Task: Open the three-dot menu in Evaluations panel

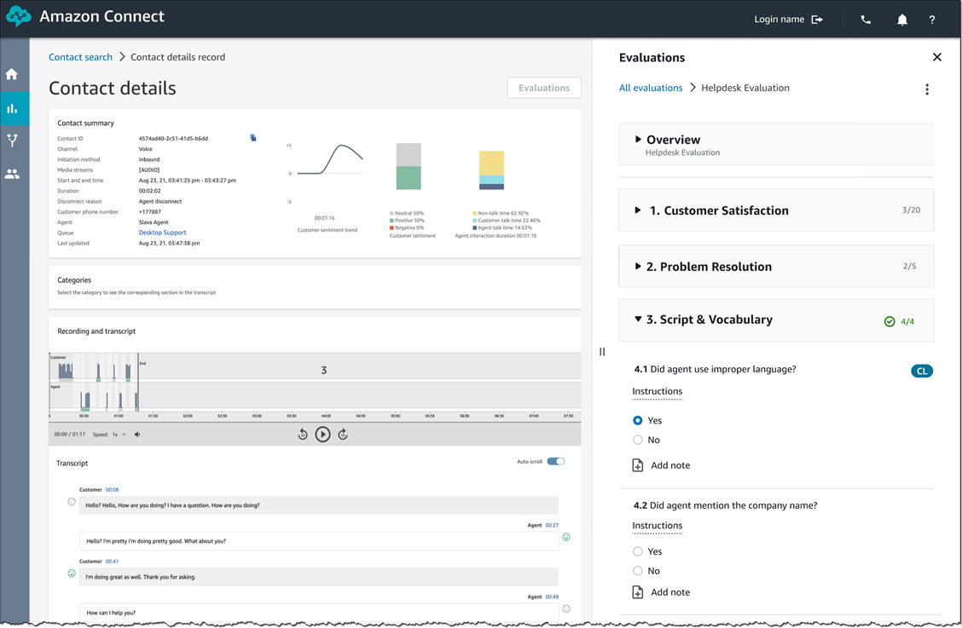Action: tap(927, 88)
